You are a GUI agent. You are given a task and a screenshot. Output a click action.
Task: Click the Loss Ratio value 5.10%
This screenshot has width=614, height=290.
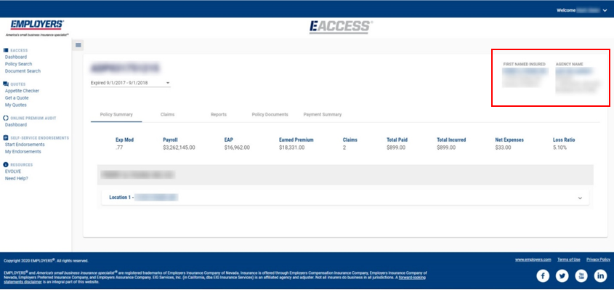pos(560,148)
